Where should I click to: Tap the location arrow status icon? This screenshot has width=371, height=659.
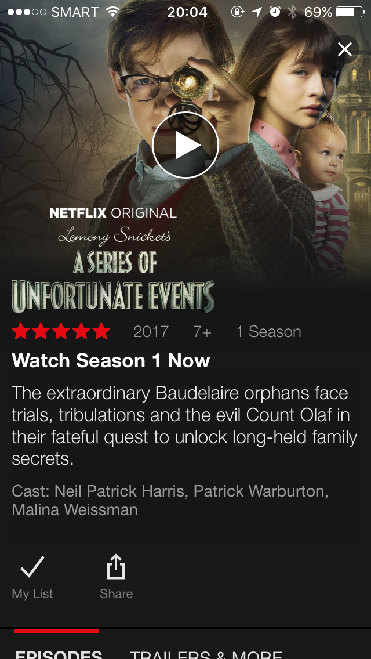(x=257, y=12)
